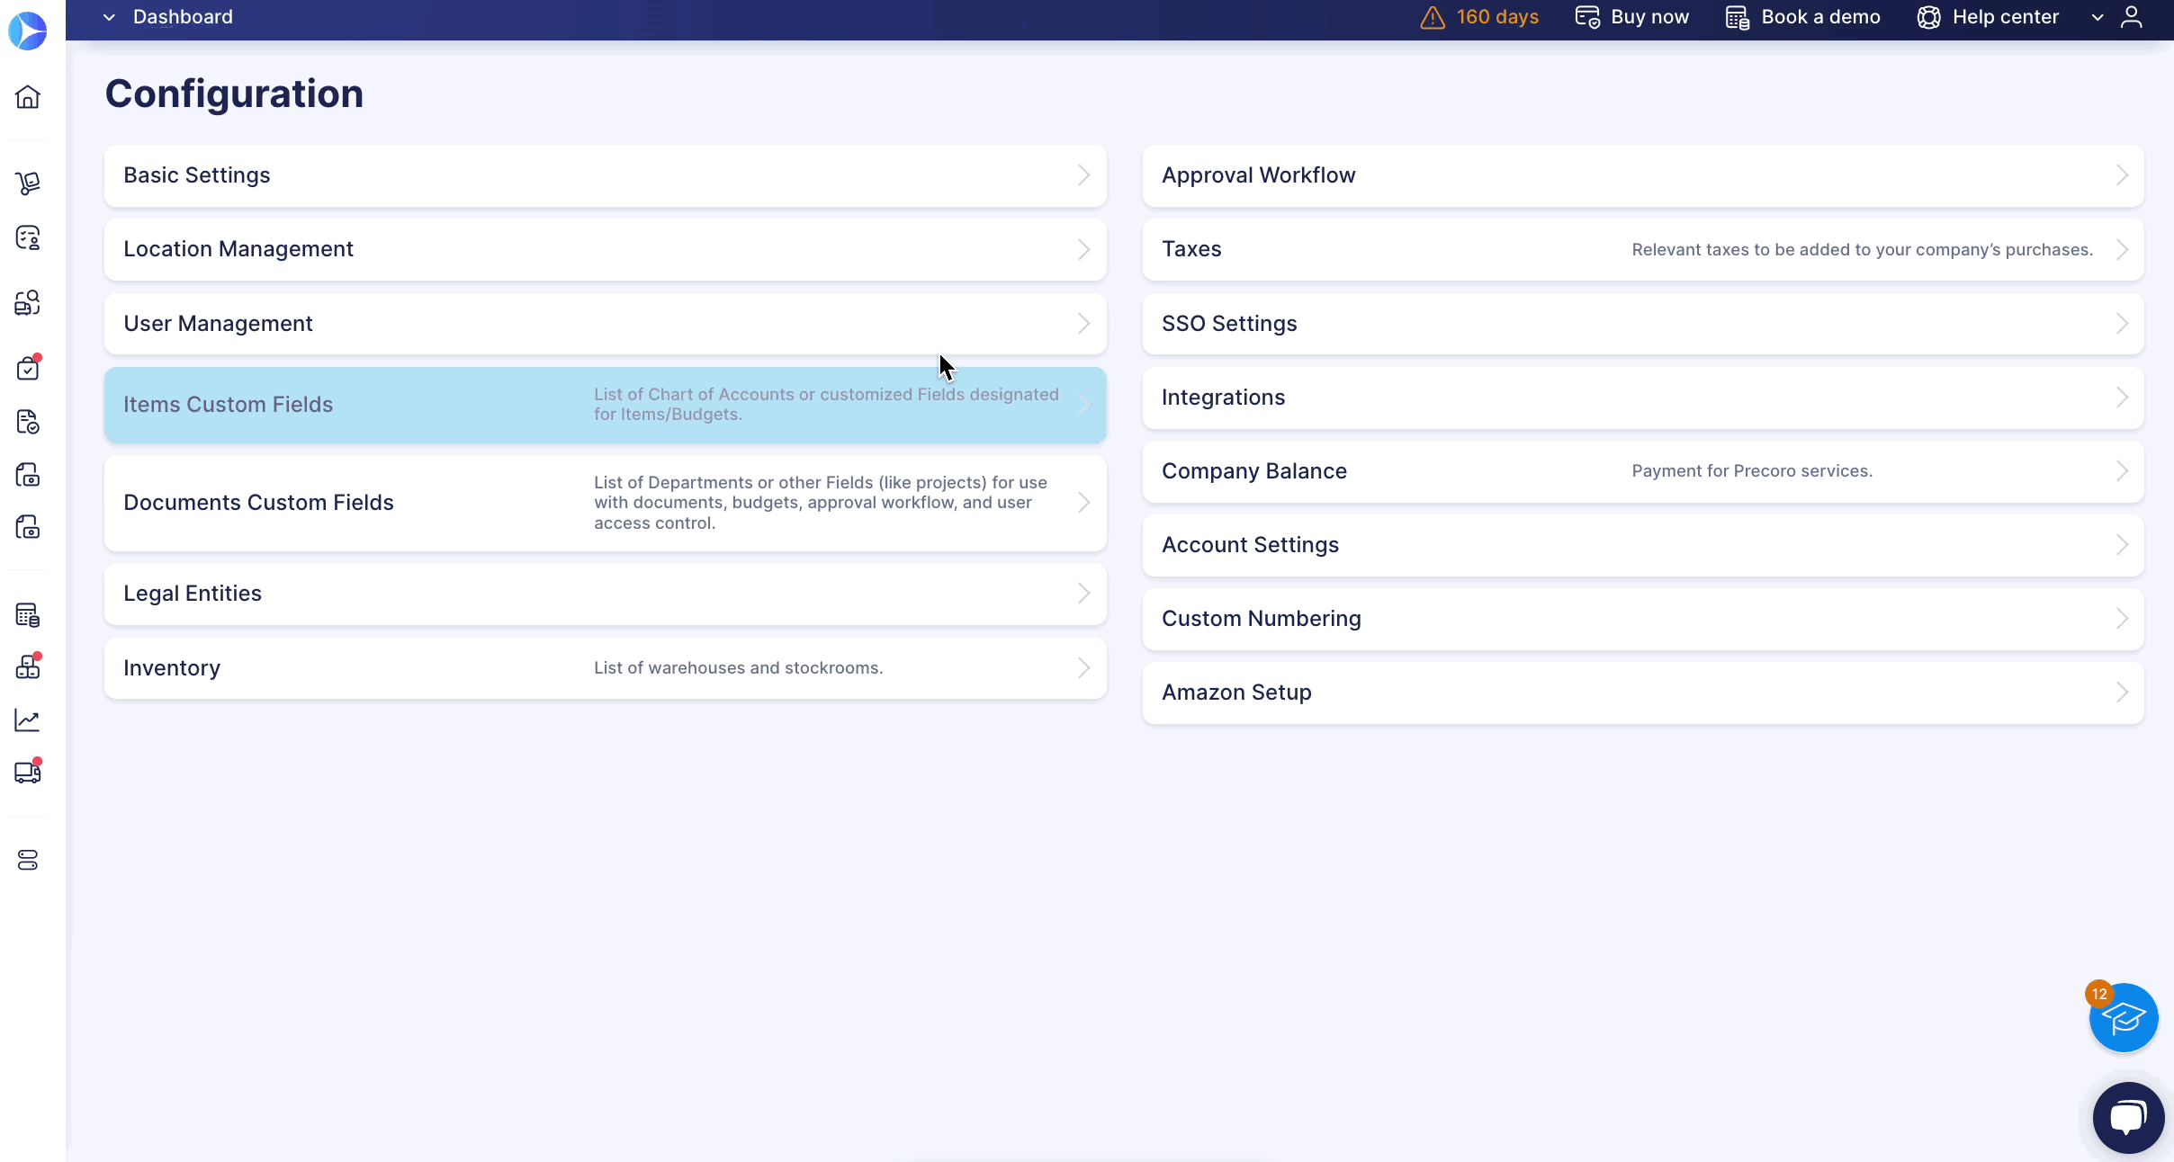Expand the Dashboard dropdown chevron

[109, 17]
